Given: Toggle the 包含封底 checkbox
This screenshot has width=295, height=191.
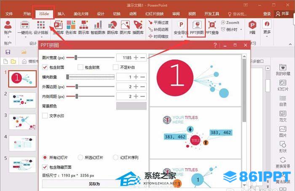Looking at the screenshot, I should (80, 67).
